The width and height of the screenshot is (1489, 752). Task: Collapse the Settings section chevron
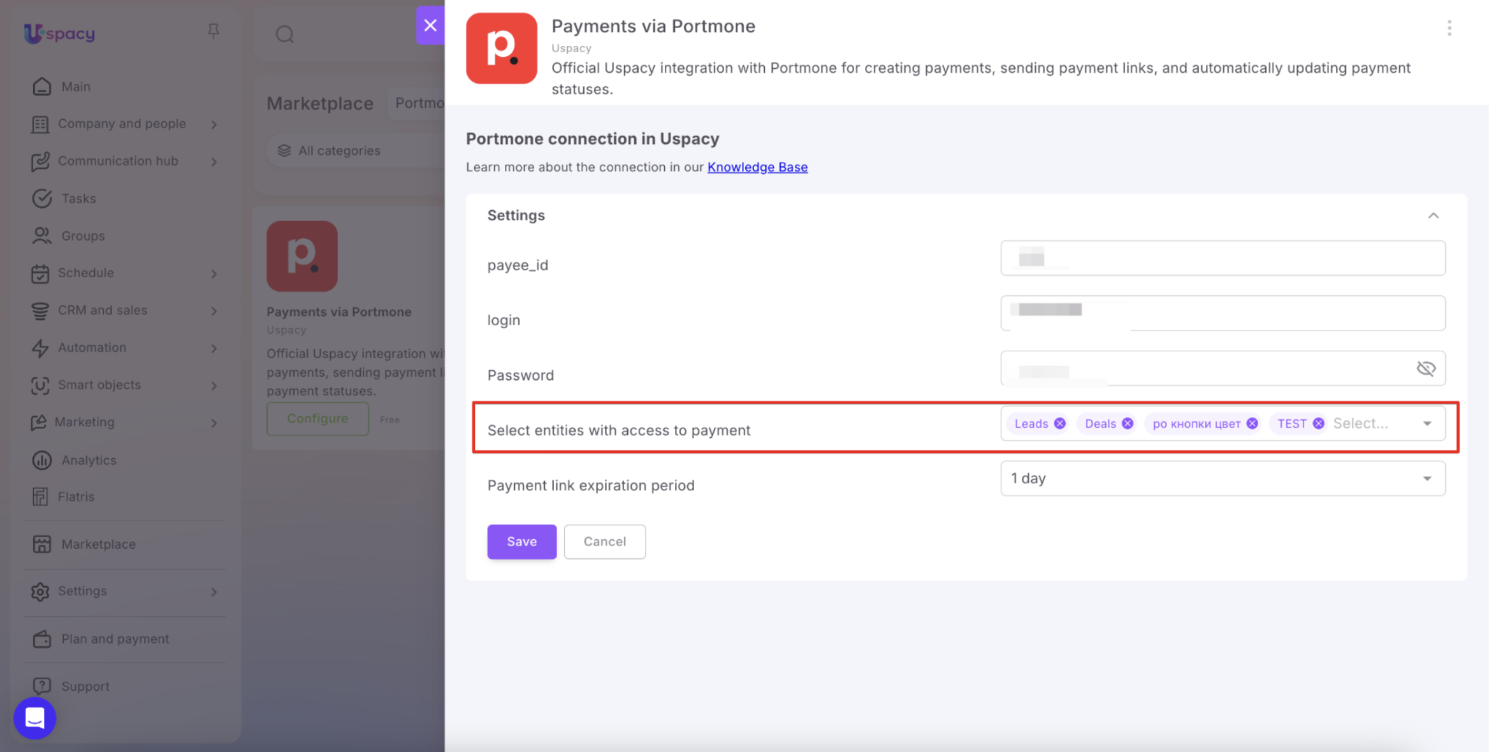pyautogui.click(x=1433, y=215)
